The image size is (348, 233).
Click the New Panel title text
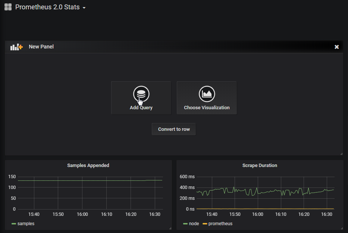[41, 47]
